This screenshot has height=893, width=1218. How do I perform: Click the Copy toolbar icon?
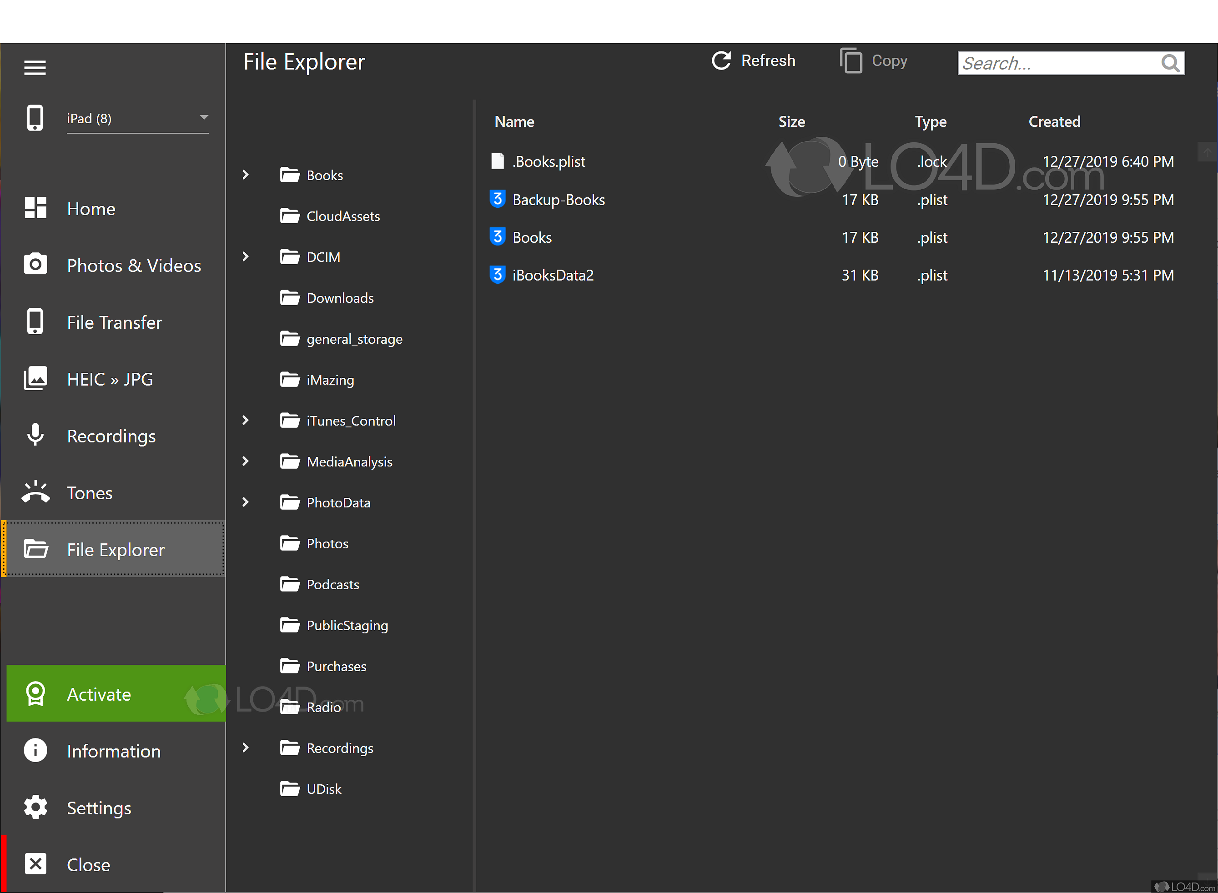(851, 61)
